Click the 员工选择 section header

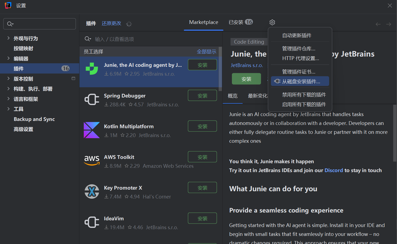coord(93,51)
